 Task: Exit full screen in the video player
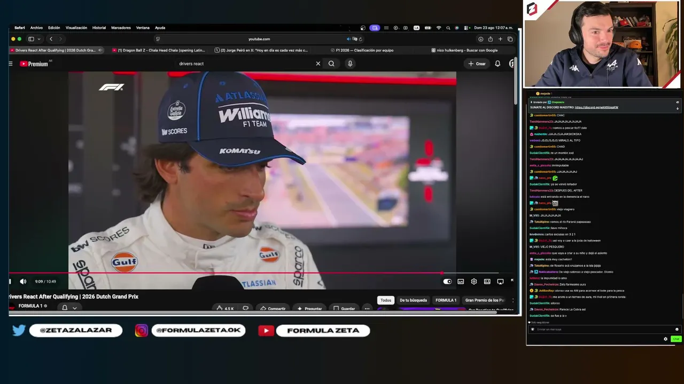tap(511, 281)
